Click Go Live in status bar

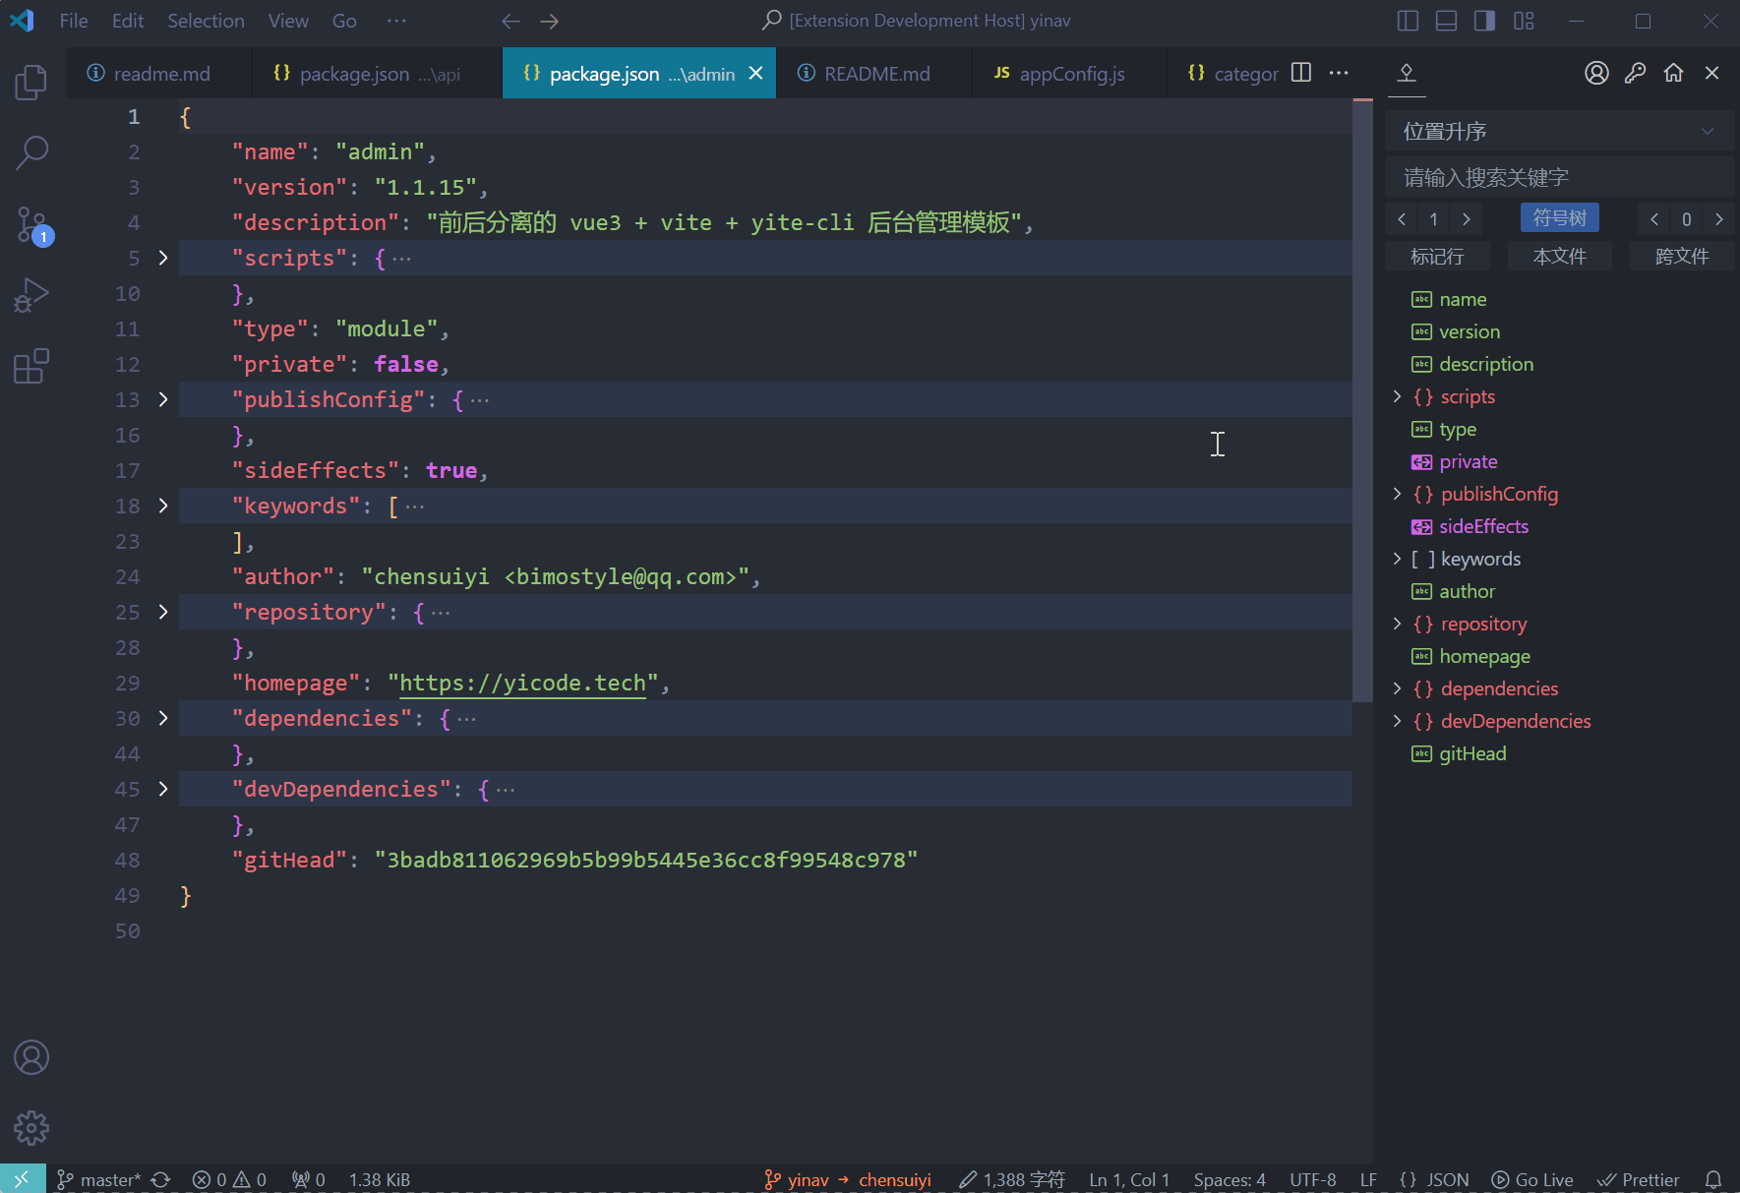[1532, 1179]
